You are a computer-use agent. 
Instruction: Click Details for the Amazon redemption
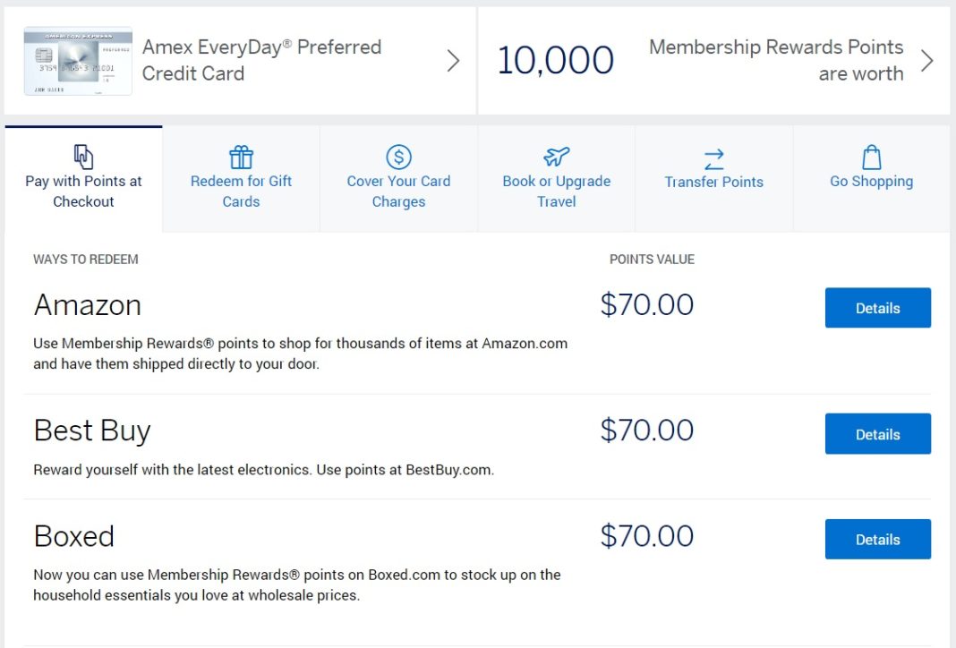pos(877,307)
